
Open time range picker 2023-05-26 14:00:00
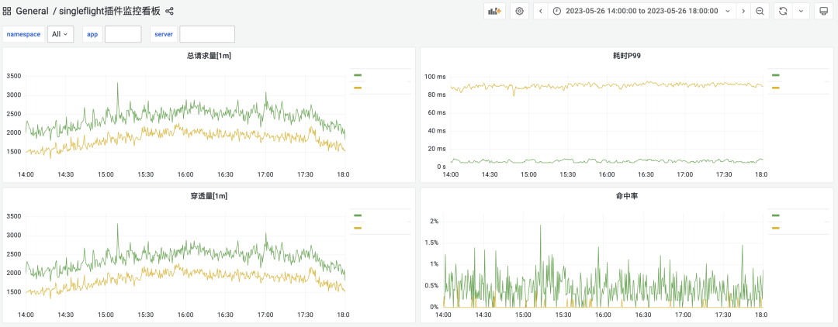click(642, 11)
